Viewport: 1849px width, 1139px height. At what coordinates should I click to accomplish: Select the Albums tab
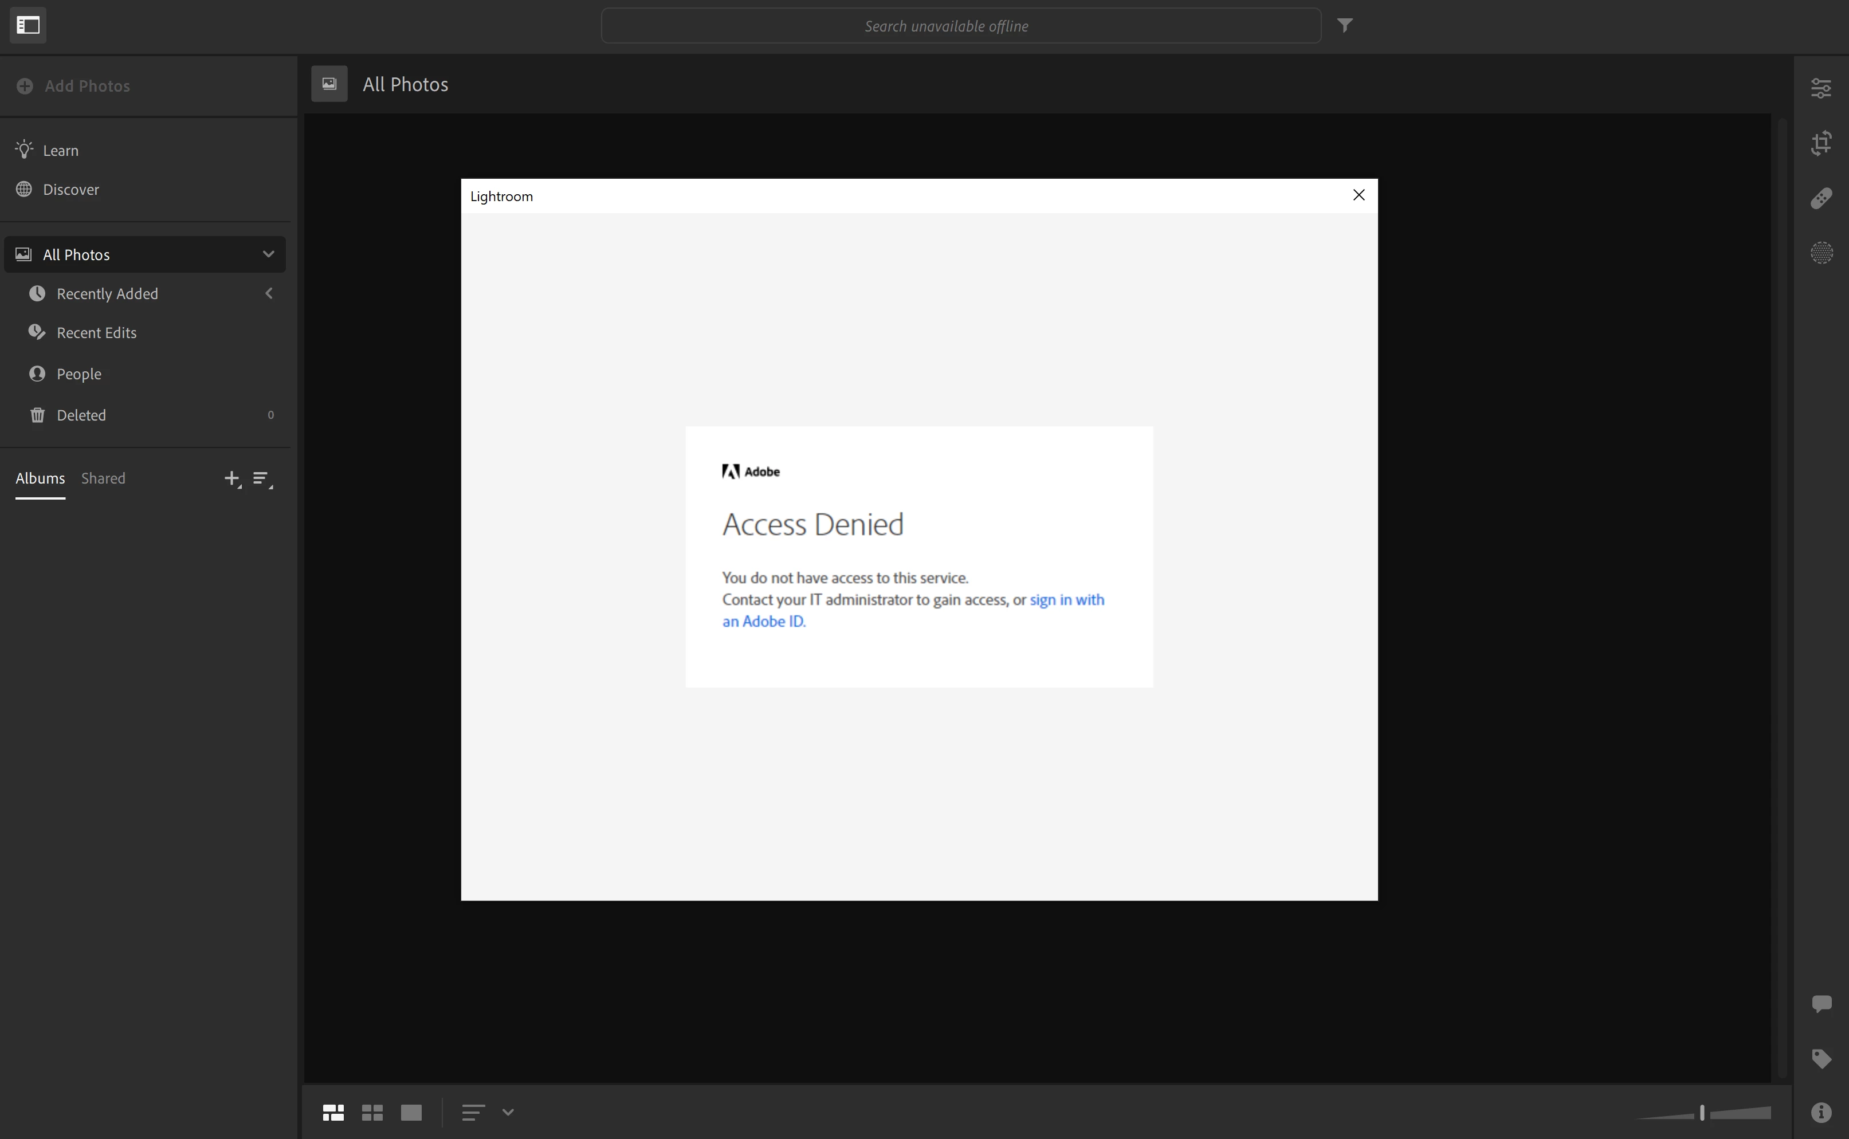[40, 478]
